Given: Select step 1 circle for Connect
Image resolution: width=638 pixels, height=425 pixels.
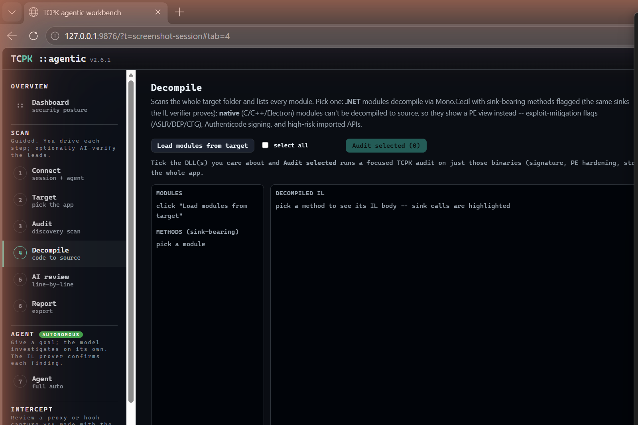Looking at the screenshot, I should (20, 173).
